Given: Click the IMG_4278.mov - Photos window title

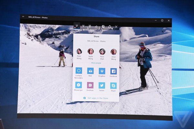Looking at the screenshot, I should [38, 17].
